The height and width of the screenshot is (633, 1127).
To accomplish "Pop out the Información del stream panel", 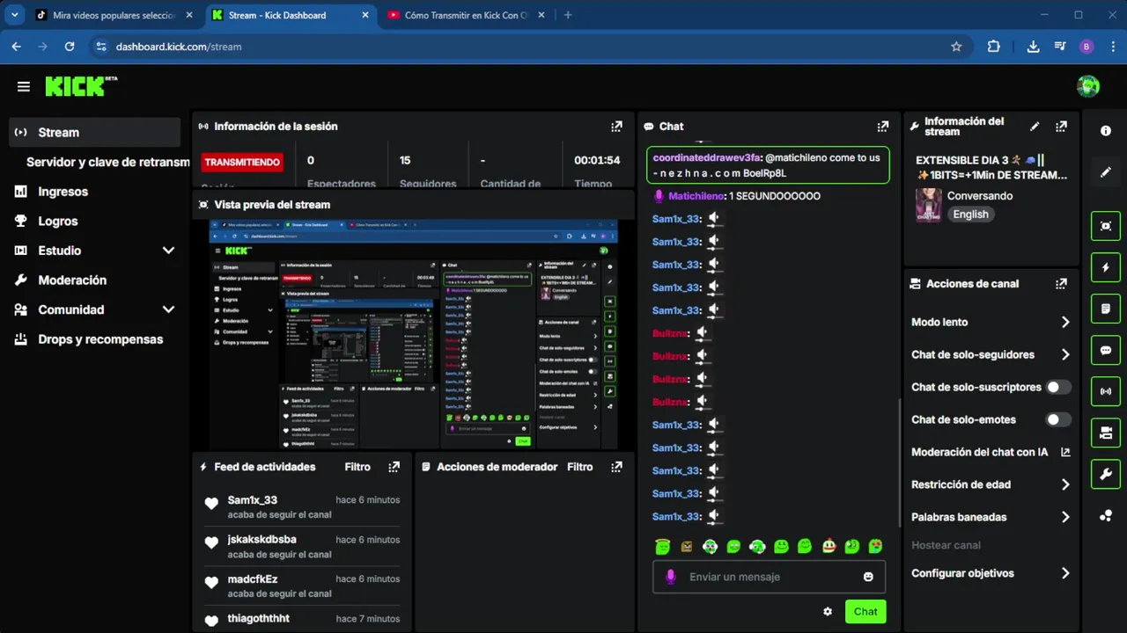I will pyautogui.click(x=1061, y=127).
